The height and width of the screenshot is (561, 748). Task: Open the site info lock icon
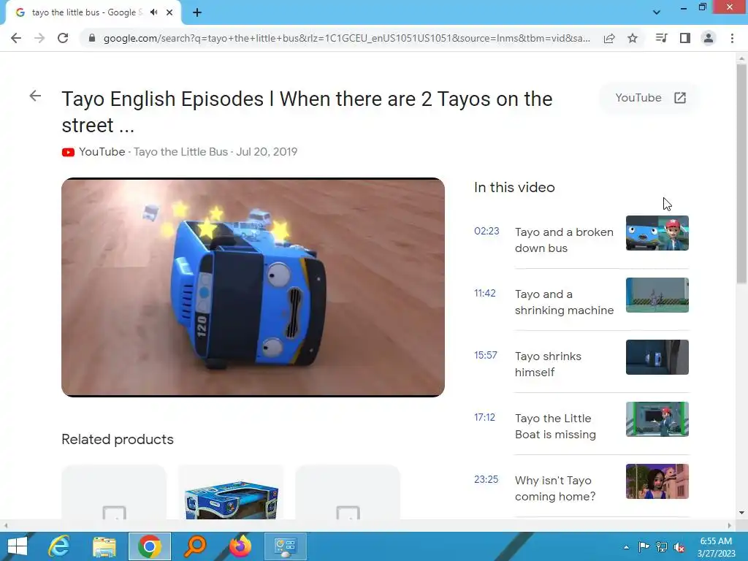[92, 38]
